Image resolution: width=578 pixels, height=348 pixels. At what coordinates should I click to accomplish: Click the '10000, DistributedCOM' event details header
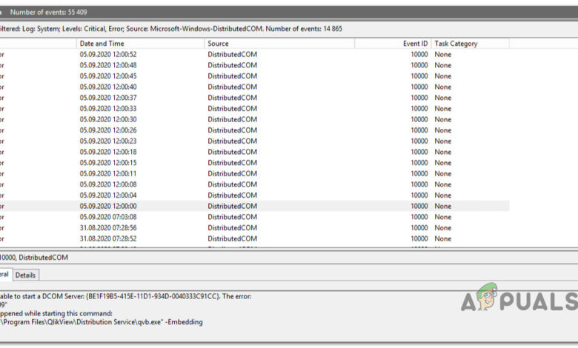(34, 258)
